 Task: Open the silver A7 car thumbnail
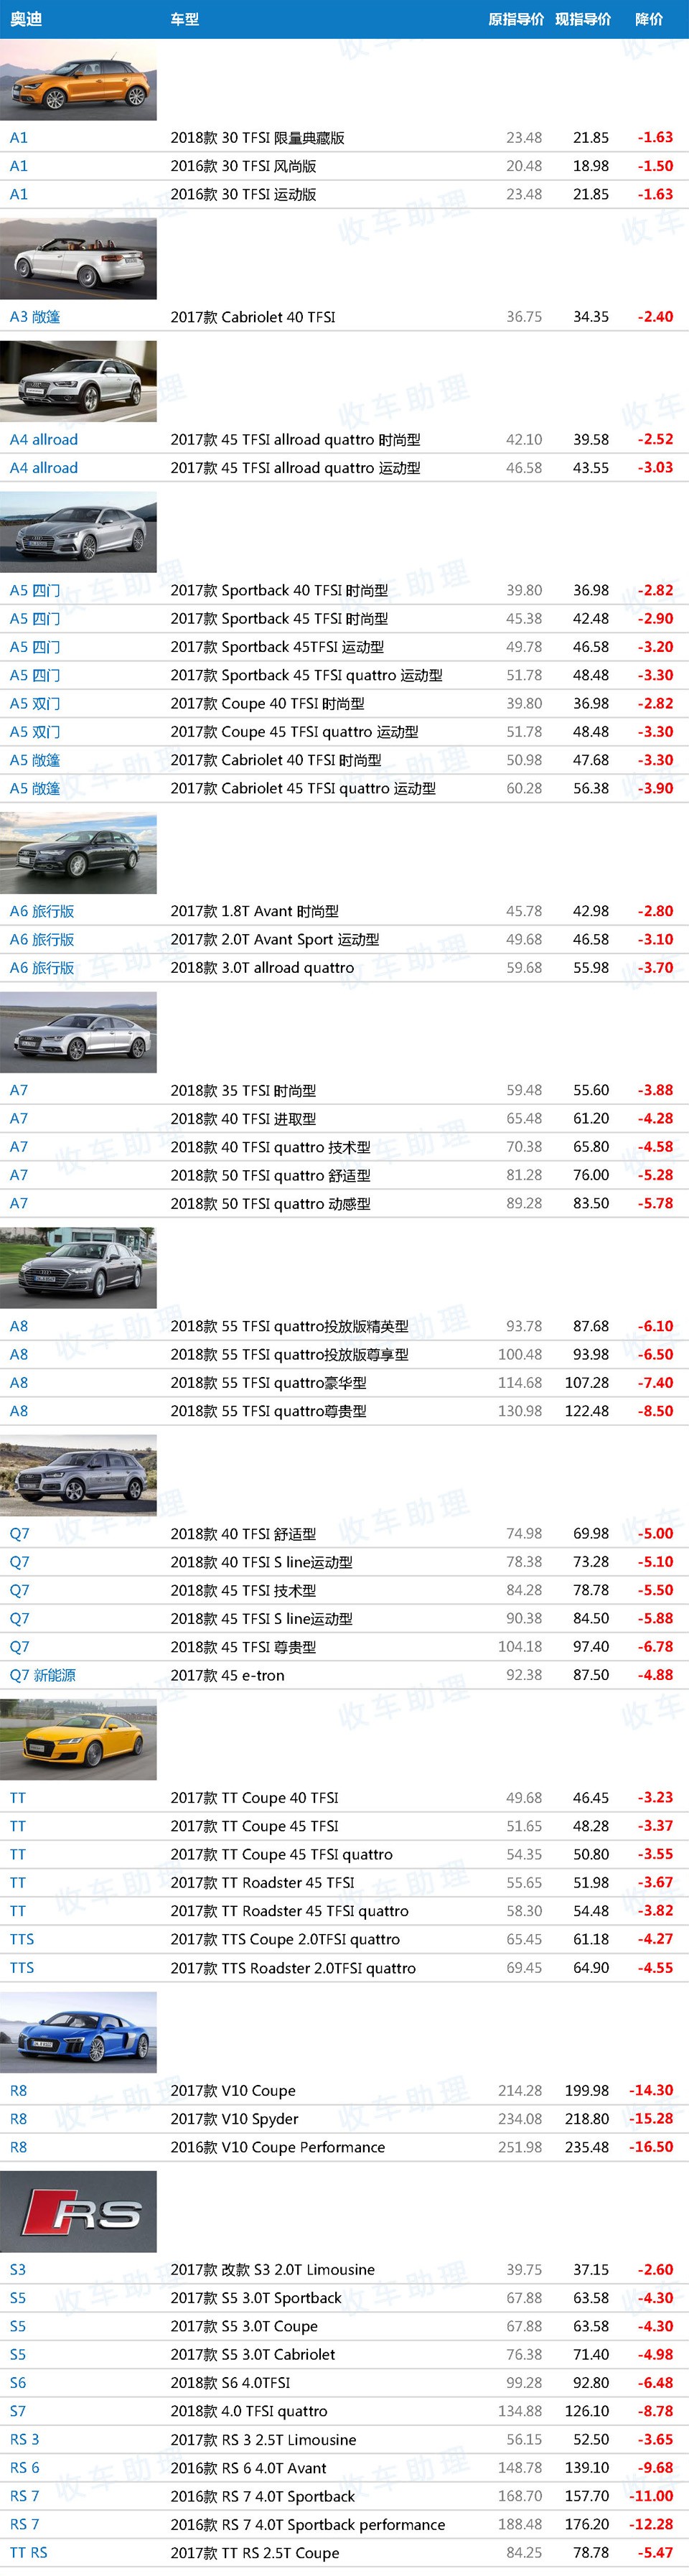(78, 1033)
